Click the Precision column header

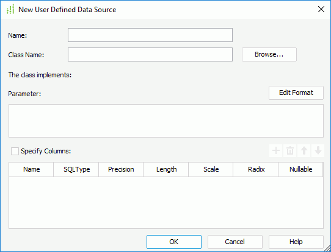tap(121, 169)
